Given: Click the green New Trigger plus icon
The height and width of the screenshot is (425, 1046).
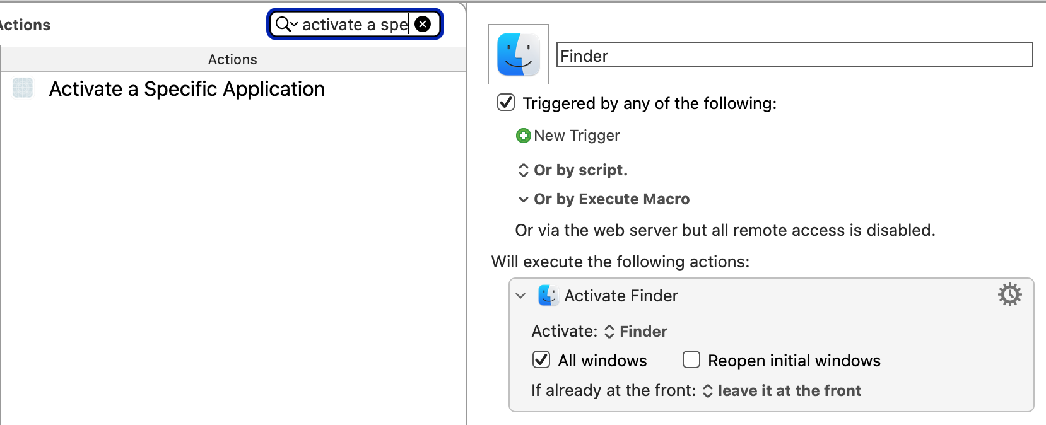Looking at the screenshot, I should pyautogui.click(x=523, y=136).
